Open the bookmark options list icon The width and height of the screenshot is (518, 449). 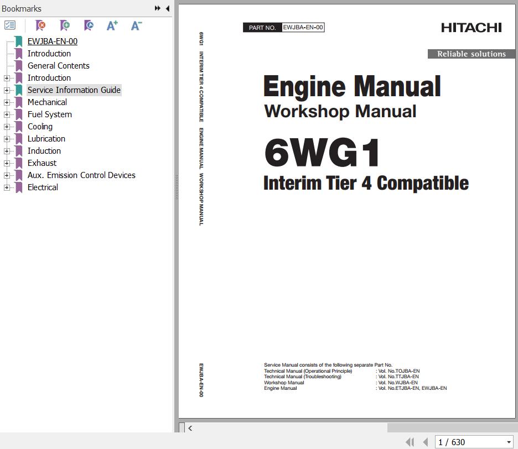pyautogui.click(x=10, y=25)
